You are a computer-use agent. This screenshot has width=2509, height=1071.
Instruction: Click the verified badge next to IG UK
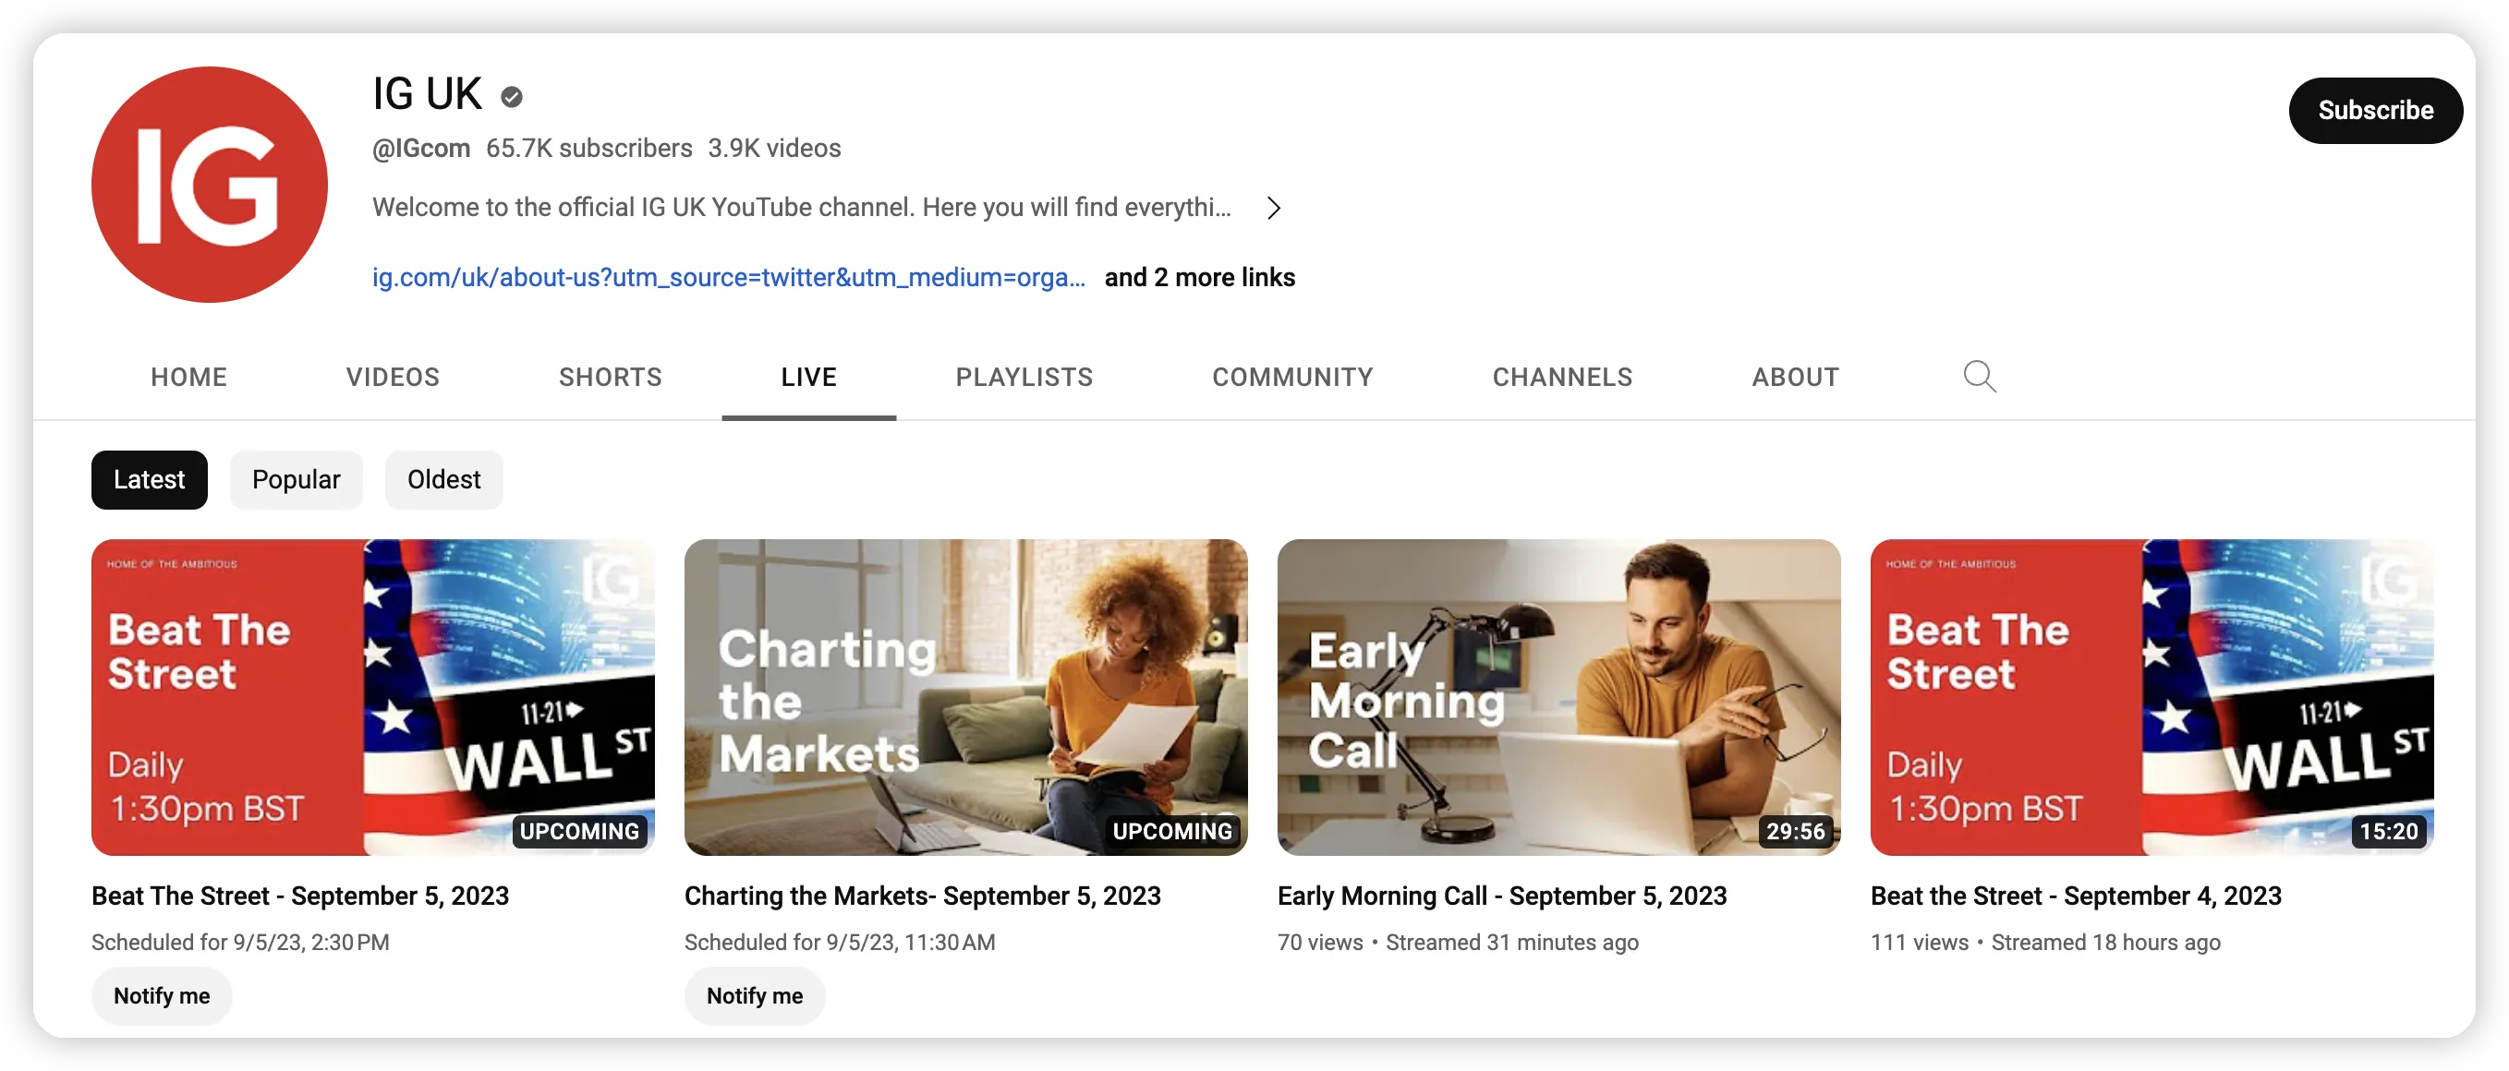[x=512, y=96]
